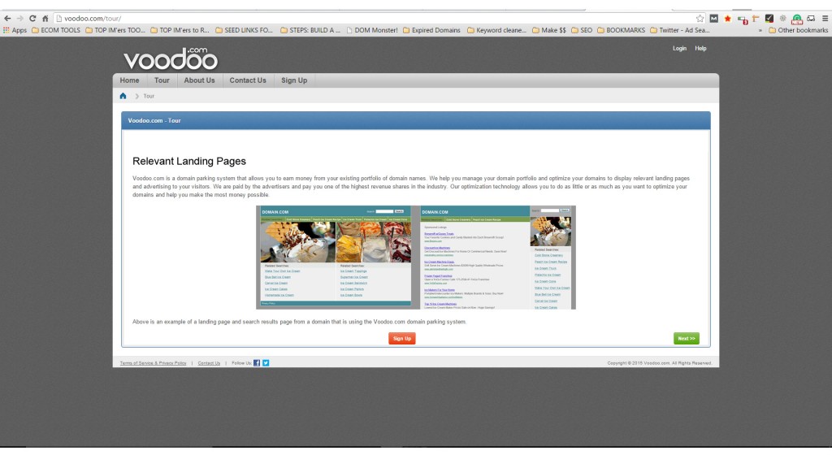This screenshot has width=832, height=468.
Task: Open the Expired Domains bookmark folder
Action: coord(431,30)
